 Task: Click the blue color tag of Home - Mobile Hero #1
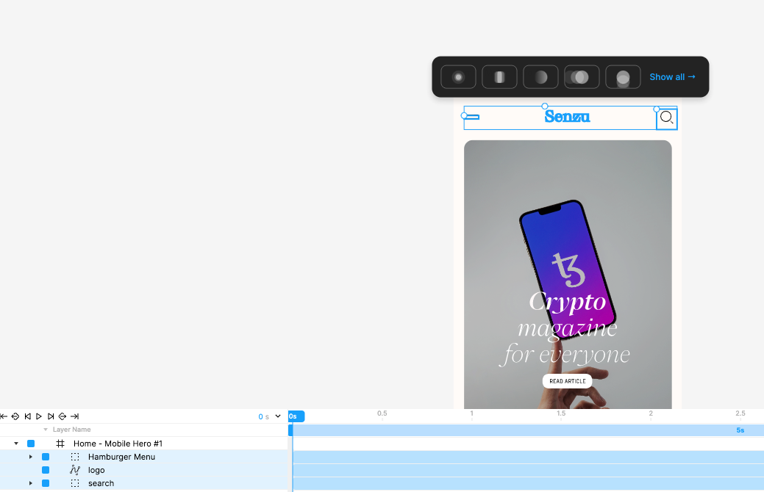coord(31,444)
